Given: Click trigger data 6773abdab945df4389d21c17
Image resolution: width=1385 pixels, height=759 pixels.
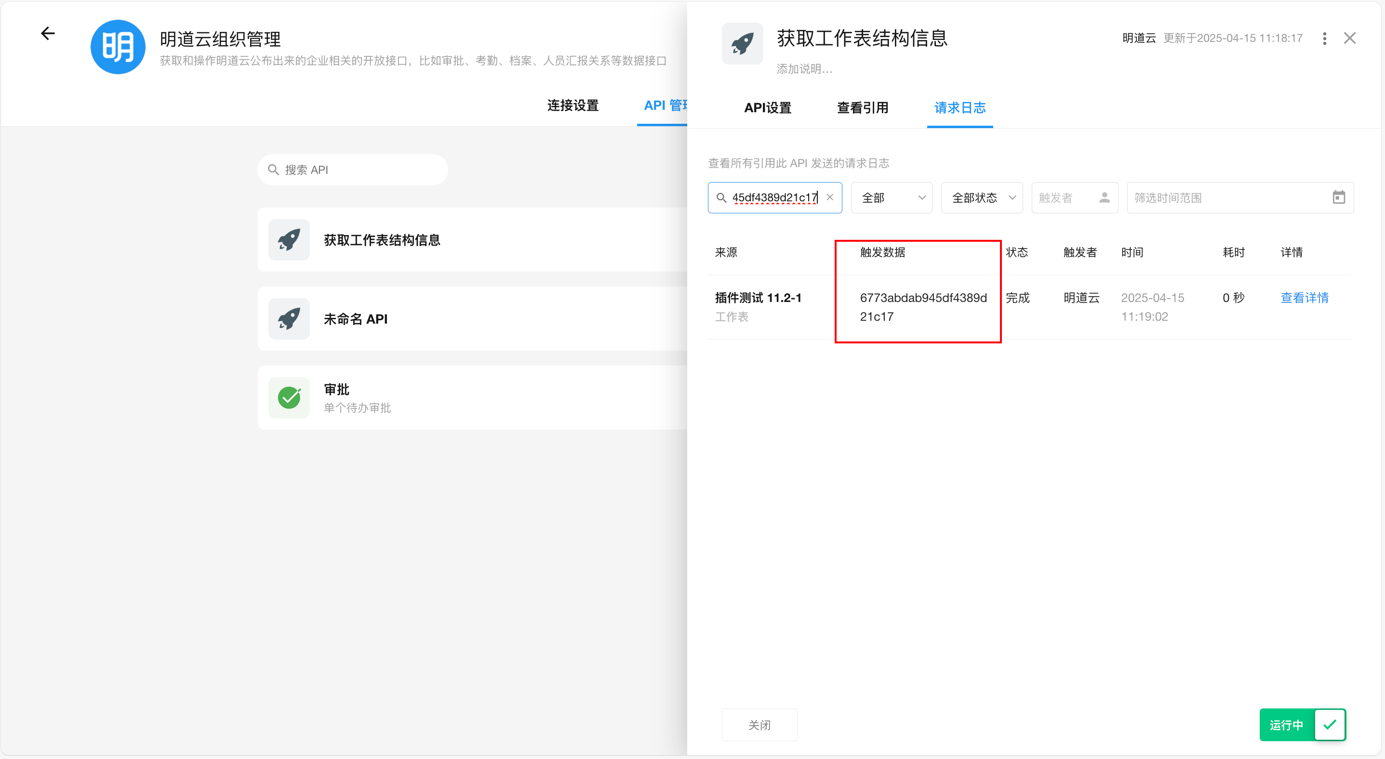Looking at the screenshot, I should pos(923,307).
